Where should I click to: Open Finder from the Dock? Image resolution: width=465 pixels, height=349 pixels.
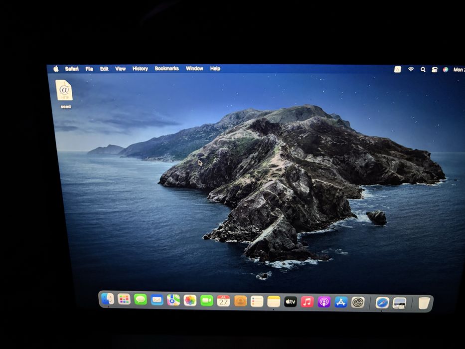point(108,299)
